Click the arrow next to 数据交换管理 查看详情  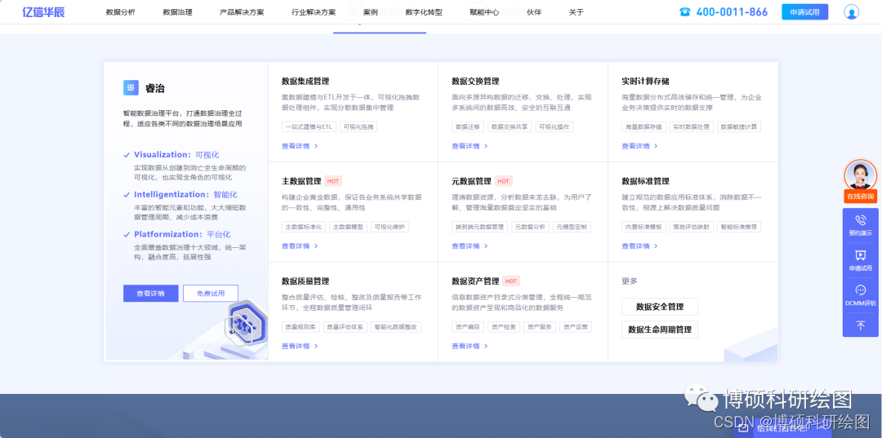pyautogui.click(x=486, y=146)
